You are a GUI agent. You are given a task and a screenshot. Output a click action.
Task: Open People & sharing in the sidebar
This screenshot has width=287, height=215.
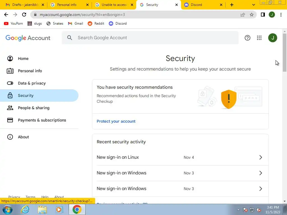click(x=39, y=108)
